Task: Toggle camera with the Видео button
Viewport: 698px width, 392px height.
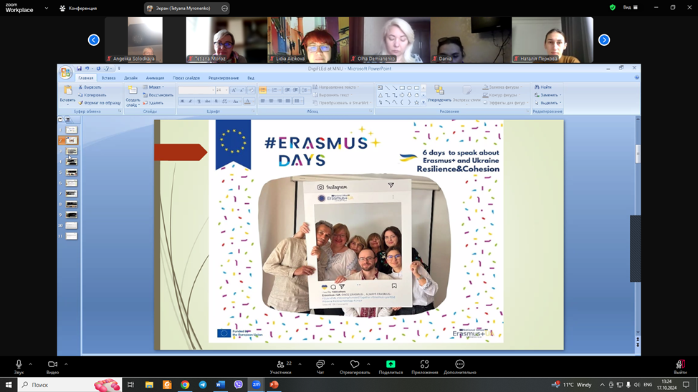Action: [x=52, y=365]
